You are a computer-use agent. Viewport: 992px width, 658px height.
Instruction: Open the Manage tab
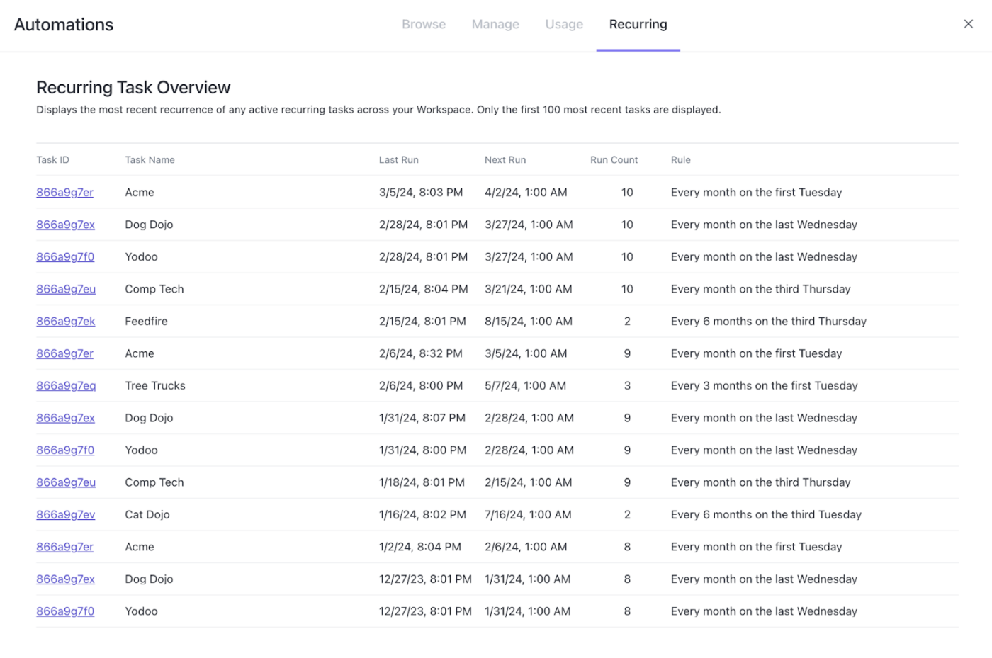tap(495, 24)
